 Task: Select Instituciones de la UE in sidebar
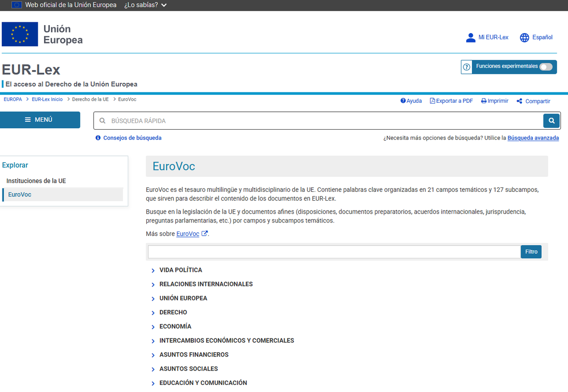[x=36, y=181]
